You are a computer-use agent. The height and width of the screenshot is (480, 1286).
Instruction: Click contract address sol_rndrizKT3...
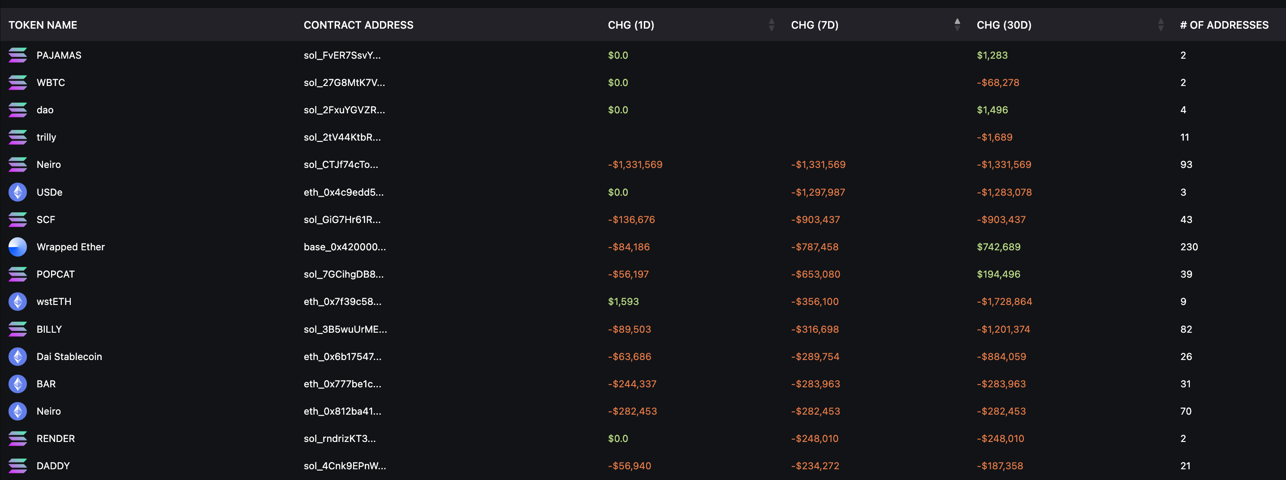coord(340,439)
